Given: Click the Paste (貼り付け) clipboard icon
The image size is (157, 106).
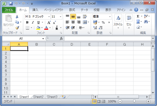Looking at the screenshot, I should pyautogui.click(x=8, y=18).
